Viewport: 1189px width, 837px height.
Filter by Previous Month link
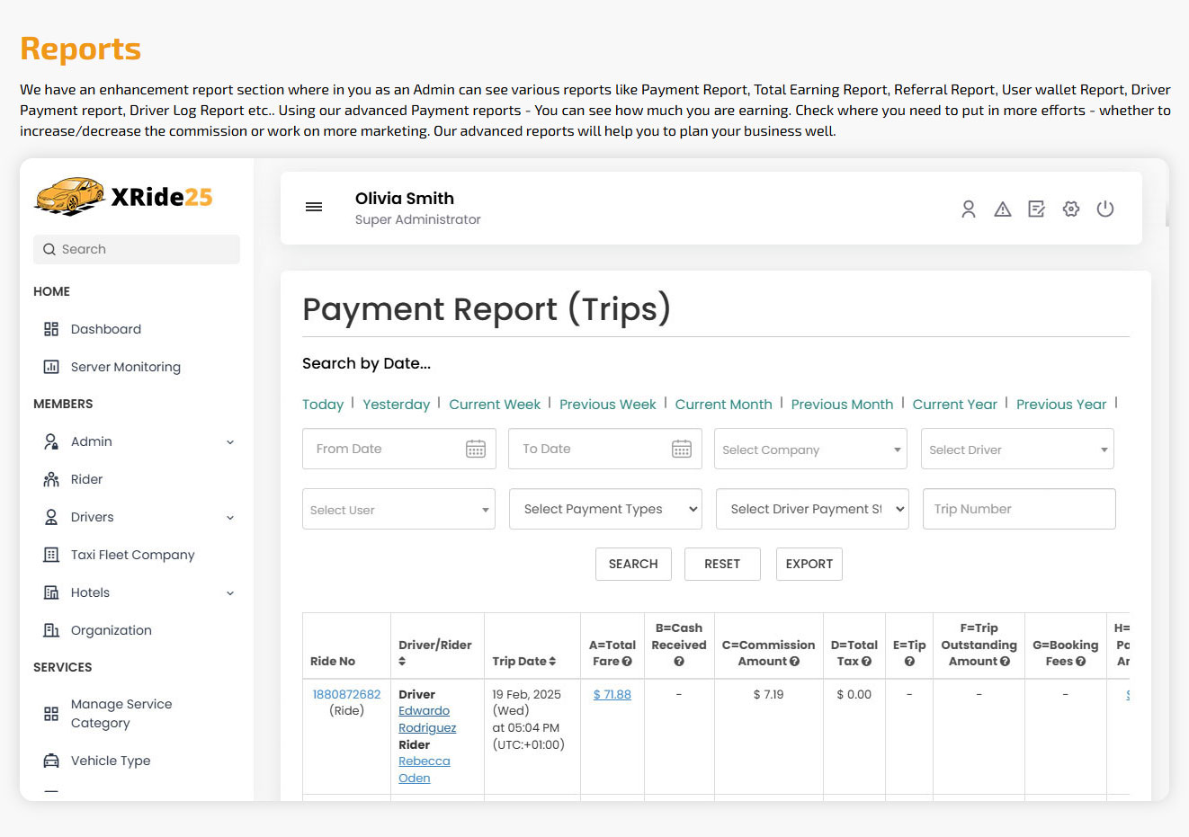pos(843,405)
